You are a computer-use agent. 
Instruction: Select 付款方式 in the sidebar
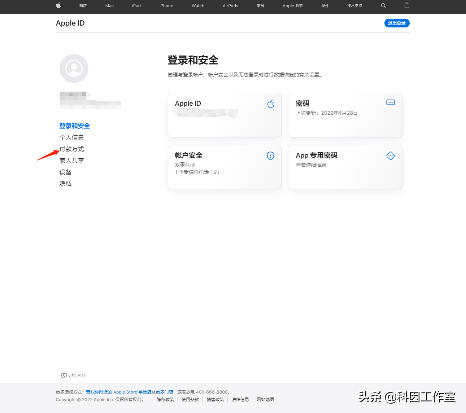(x=72, y=149)
